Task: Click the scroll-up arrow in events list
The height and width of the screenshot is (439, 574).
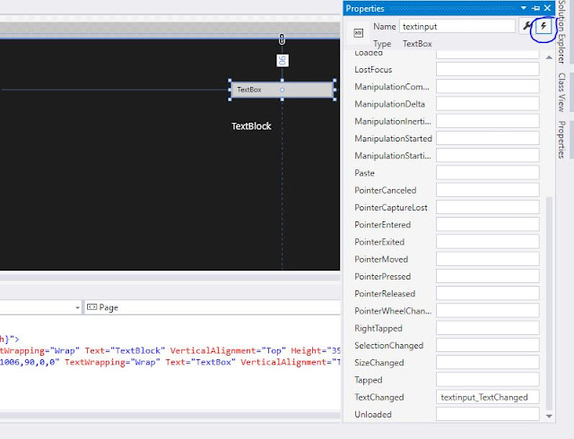Action: click(x=549, y=57)
